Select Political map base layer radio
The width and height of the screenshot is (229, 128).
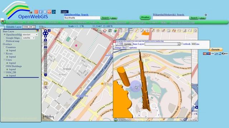[5, 41]
